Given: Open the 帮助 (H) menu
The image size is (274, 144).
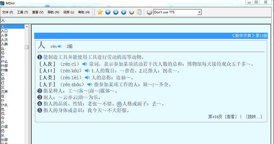Looking at the screenshot, I should click(84, 12).
